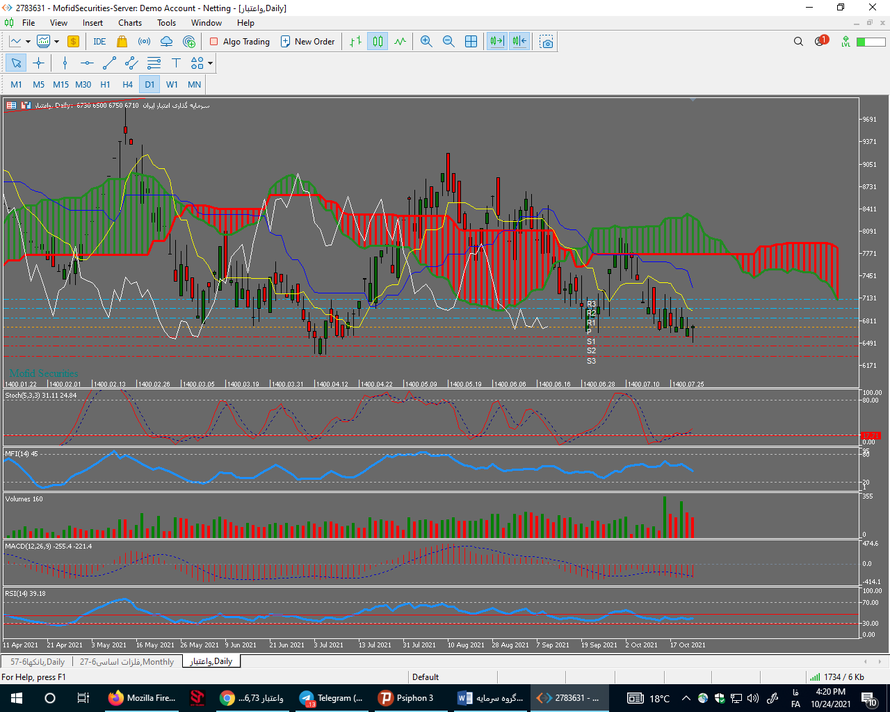Select the trendline drawing tool

(x=109, y=63)
